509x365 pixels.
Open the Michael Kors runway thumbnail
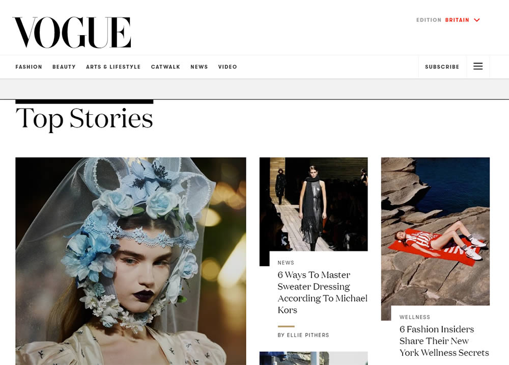pos(314,204)
